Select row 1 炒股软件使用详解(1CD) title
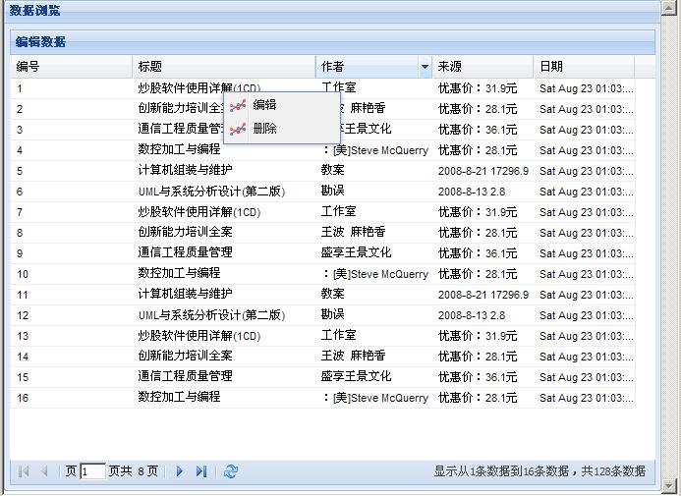 pyautogui.click(x=199, y=88)
